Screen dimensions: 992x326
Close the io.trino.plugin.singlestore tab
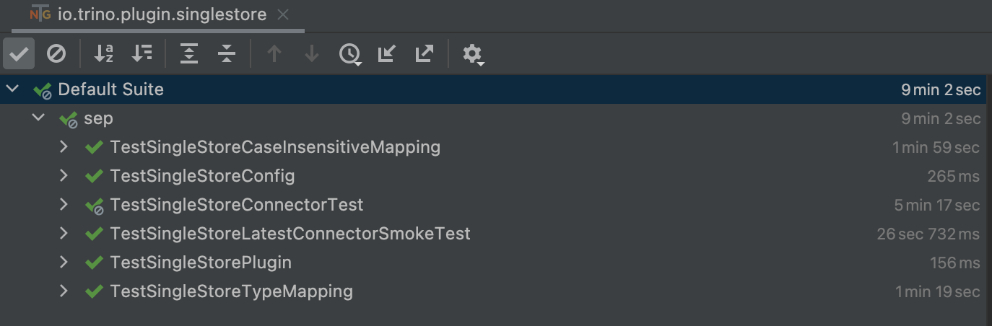[x=284, y=14]
